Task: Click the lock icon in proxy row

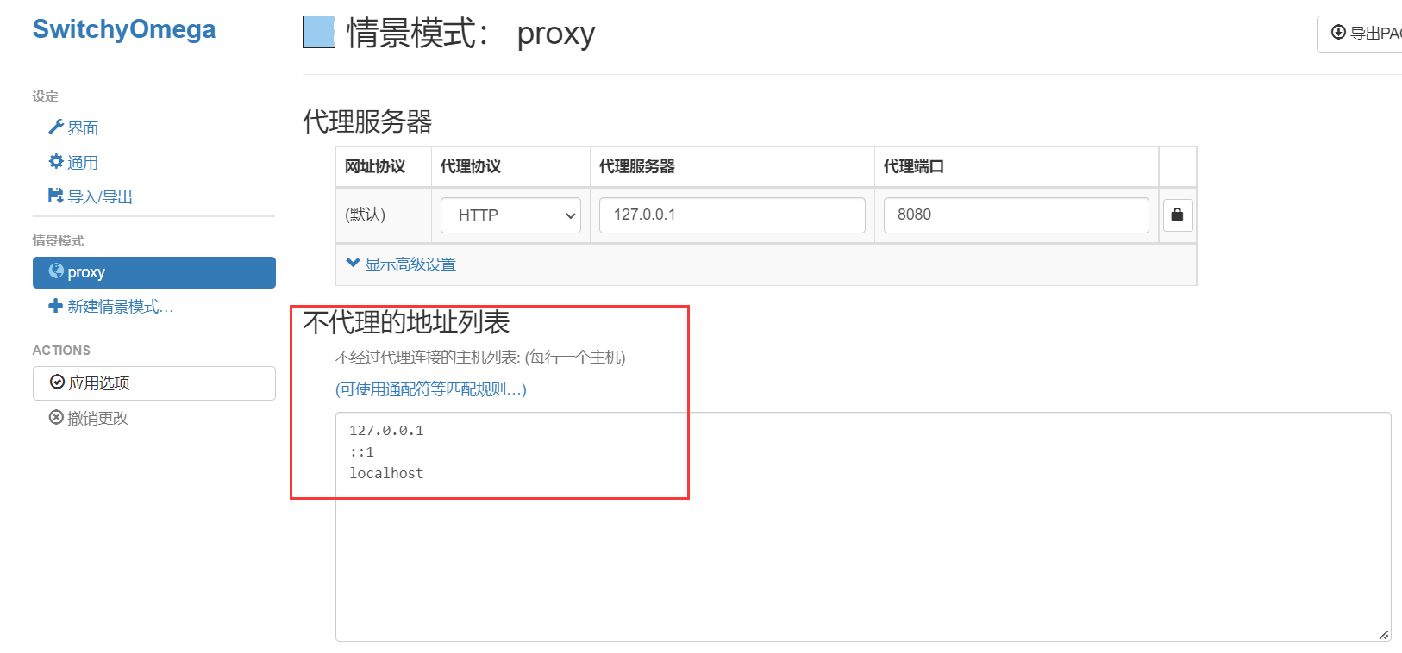Action: (1177, 215)
